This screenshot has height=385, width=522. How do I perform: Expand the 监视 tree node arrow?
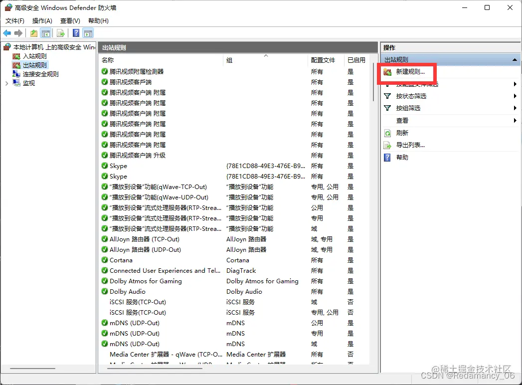[x=6, y=83]
